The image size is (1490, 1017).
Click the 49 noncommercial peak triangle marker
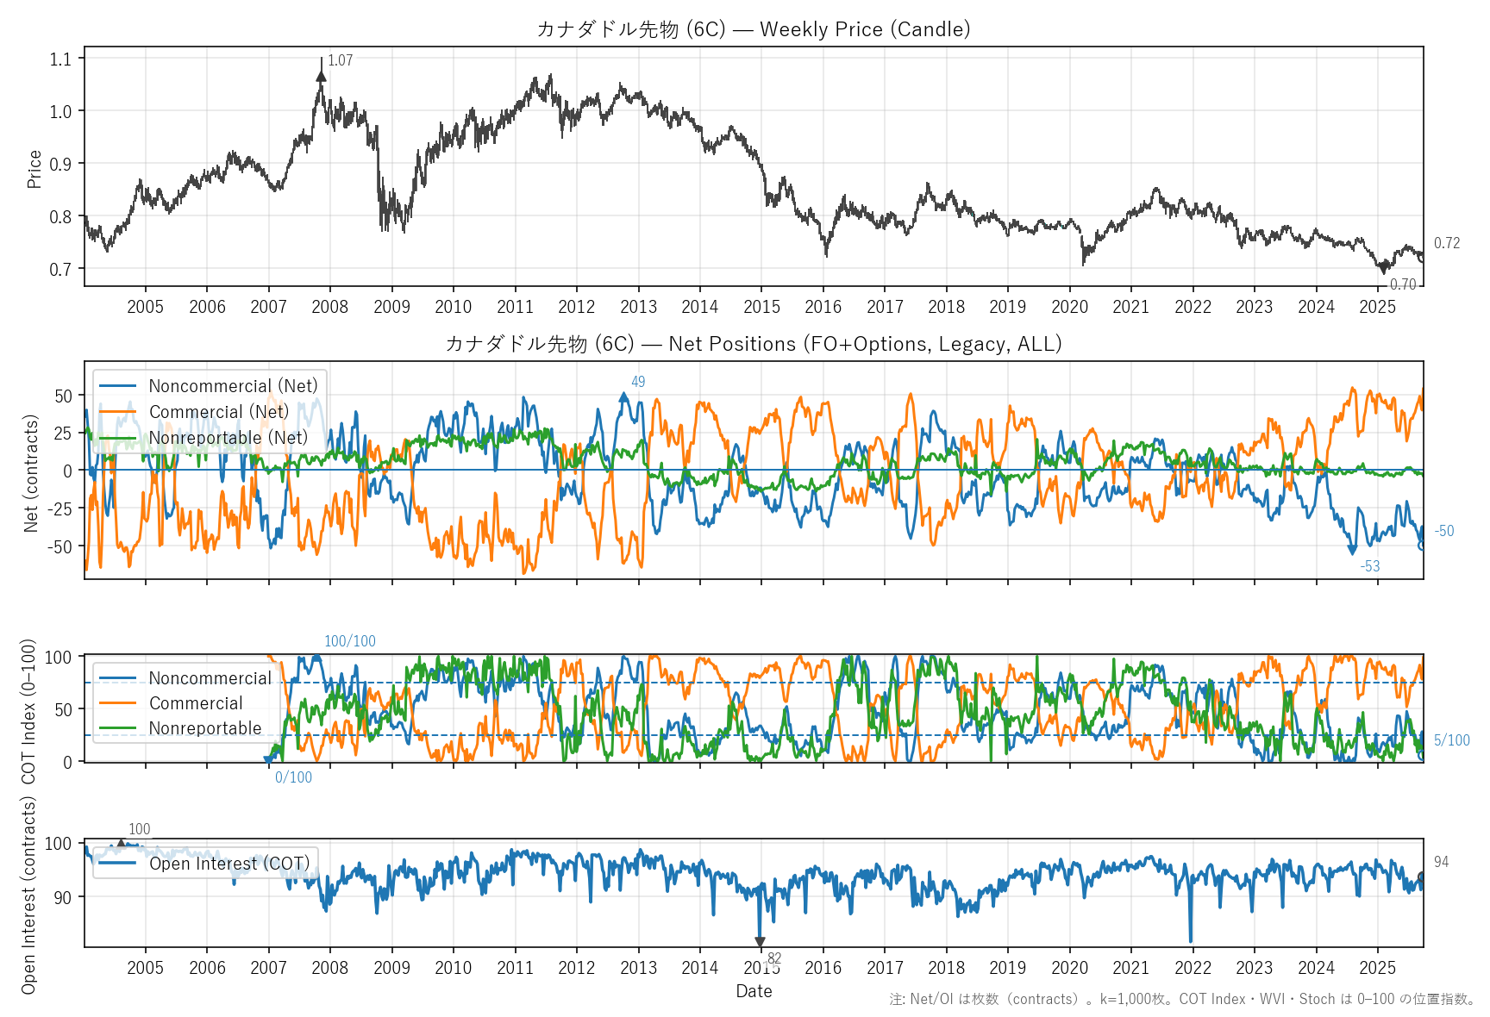[623, 397]
